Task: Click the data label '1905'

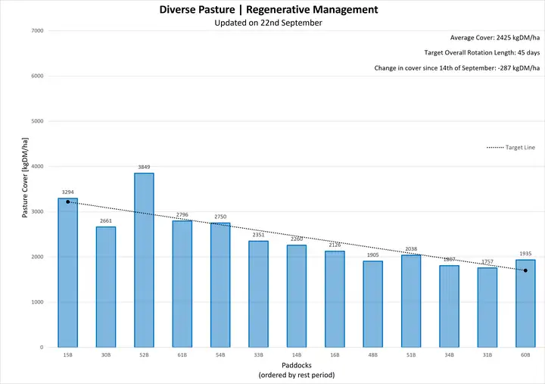Action: [373, 255]
